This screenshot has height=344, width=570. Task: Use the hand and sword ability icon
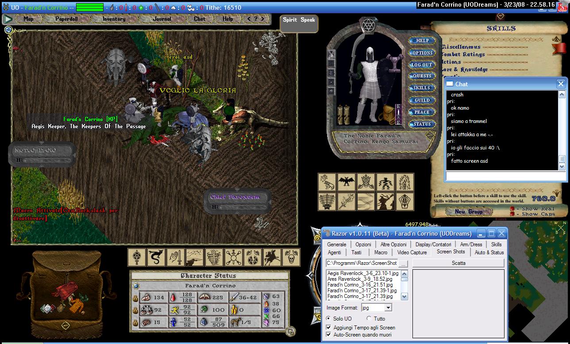(175, 257)
